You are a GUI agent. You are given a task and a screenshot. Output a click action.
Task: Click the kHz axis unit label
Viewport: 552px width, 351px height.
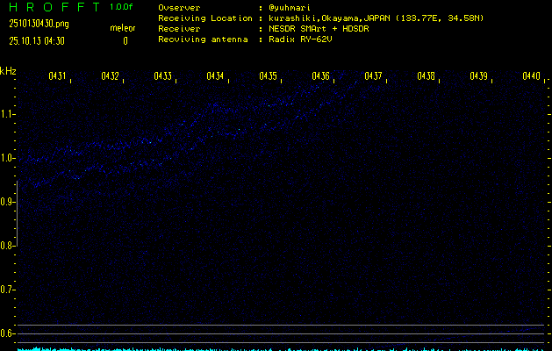tap(8, 71)
